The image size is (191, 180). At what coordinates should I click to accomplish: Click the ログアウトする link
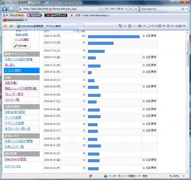tap(12, 166)
